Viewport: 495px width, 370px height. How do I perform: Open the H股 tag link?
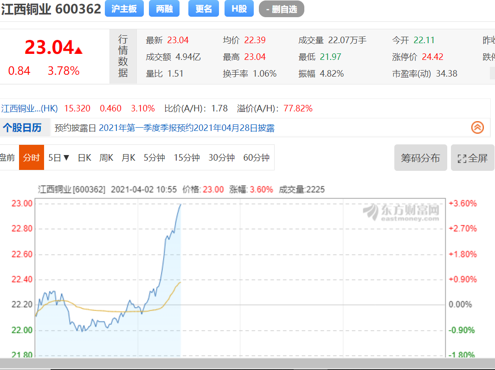point(239,8)
